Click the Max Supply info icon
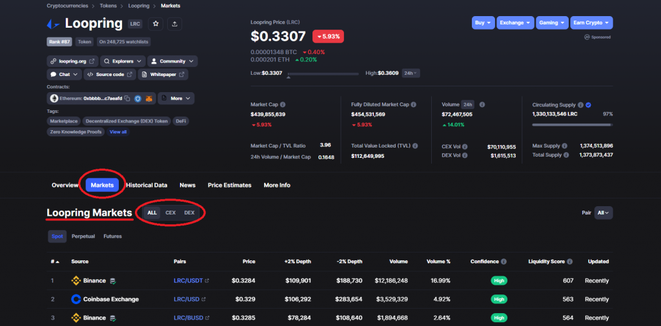This screenshot has width=661, height=326. coord(564,146)
